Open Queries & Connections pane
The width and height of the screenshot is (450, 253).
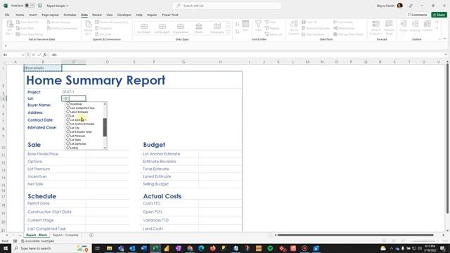[112, 22]
